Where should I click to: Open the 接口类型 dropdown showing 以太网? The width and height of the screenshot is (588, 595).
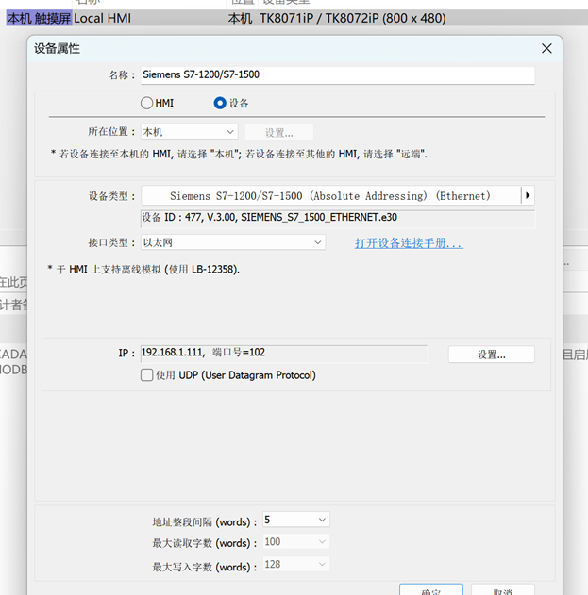tap(233, 242)
